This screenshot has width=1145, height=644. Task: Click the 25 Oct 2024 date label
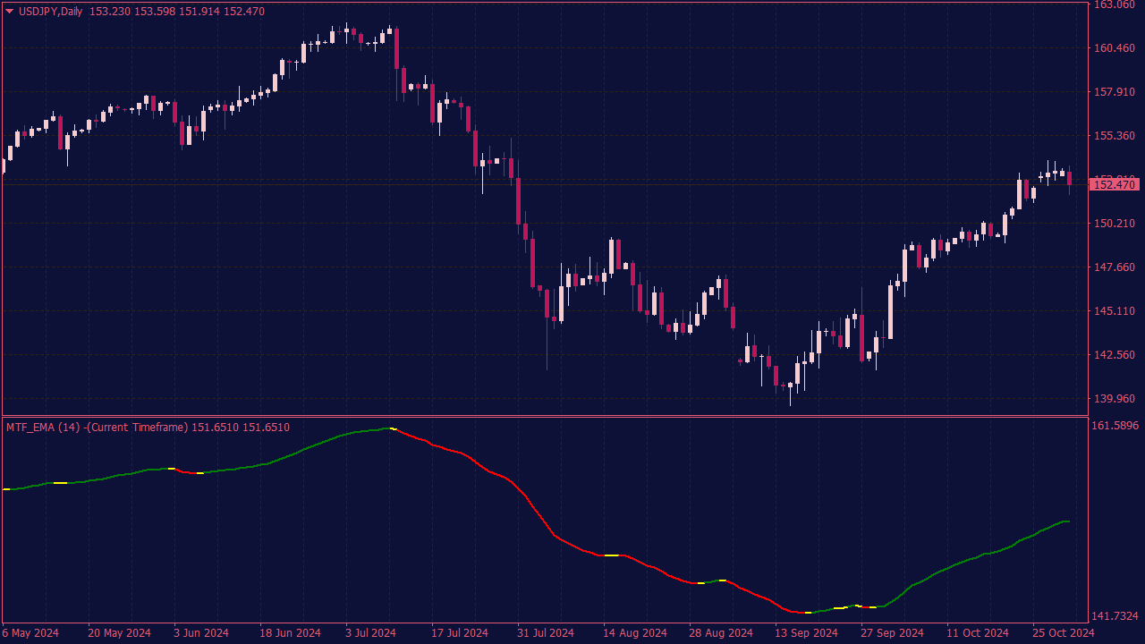coord(1064,633)
